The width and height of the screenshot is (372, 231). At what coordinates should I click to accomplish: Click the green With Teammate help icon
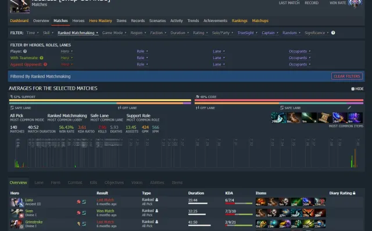point(41,58)
